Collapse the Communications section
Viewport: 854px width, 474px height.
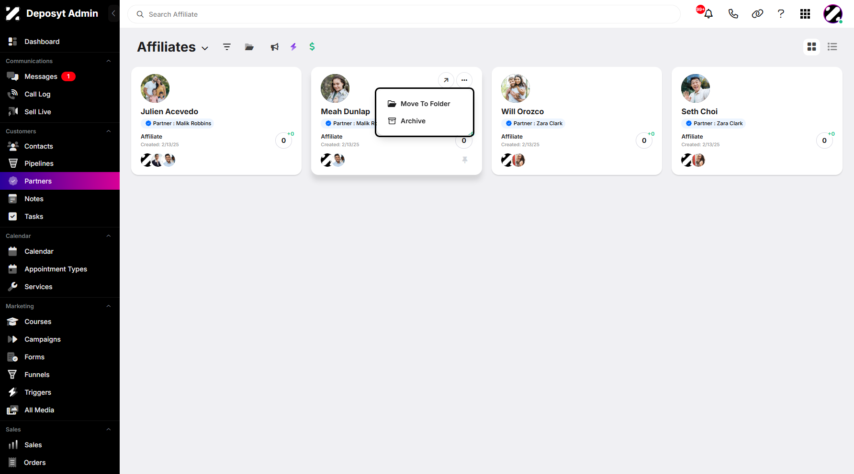109,61
